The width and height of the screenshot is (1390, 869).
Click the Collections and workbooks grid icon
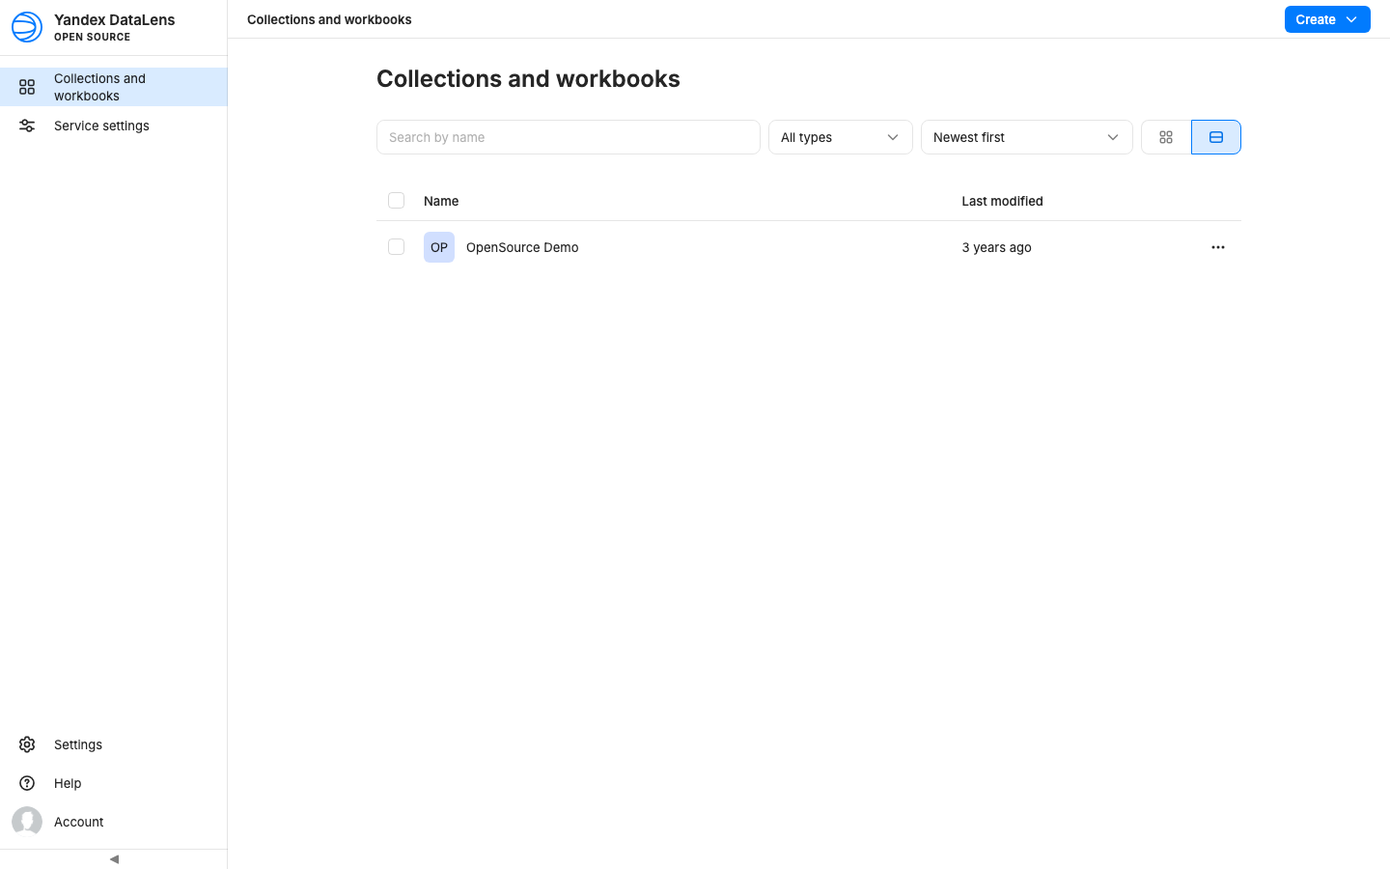pyautogui.click(x=27, y=87)
